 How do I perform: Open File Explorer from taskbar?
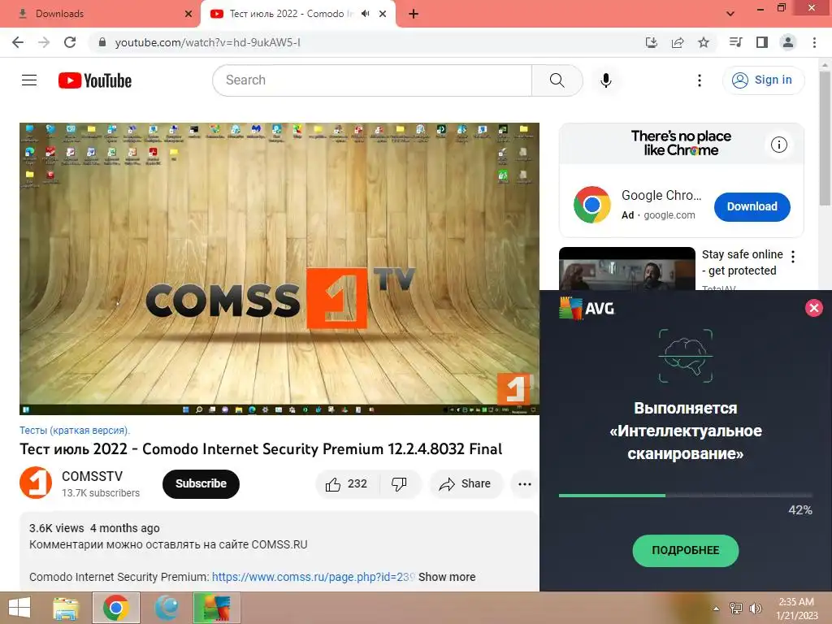(x=66, y=608)
